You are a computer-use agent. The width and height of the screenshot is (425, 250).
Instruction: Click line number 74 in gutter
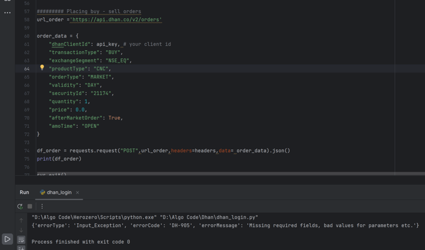click(x=26, y=151)
